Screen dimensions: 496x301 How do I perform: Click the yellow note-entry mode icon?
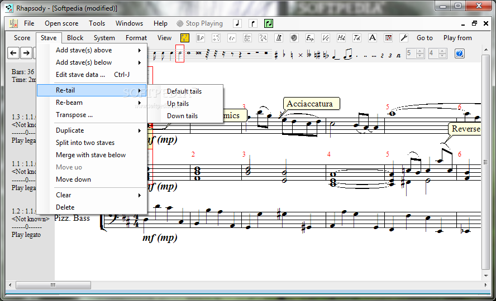[x=185, y=38]
